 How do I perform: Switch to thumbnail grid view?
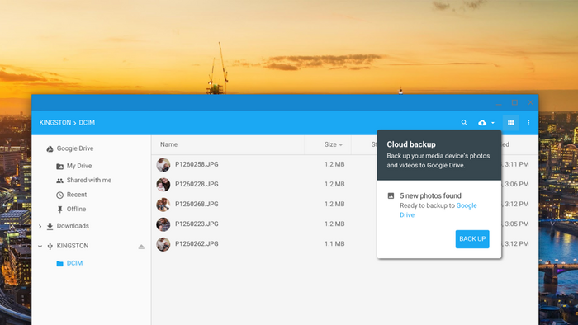510,123
